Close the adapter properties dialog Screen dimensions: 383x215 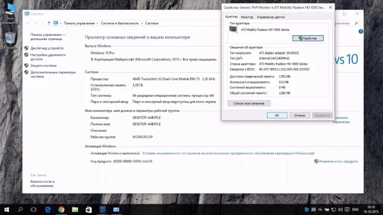330,7
